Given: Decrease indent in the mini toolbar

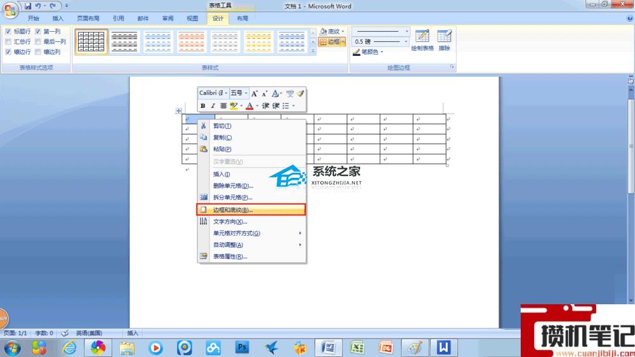Looking at the screenshot, I should tap(265, 105).
